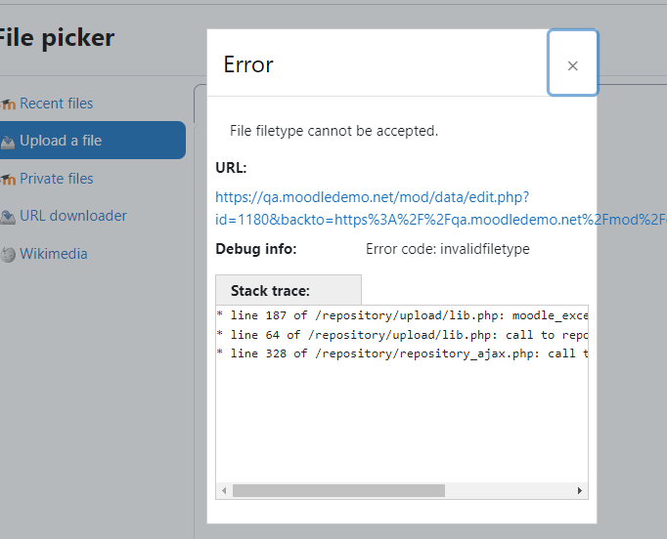This screenshot has width=667, height=539.
Task: Click the Moodle icon beside Recent files
Action: (x=8, y=104)
